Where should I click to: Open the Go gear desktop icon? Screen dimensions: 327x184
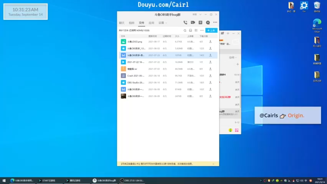(304, 7)
